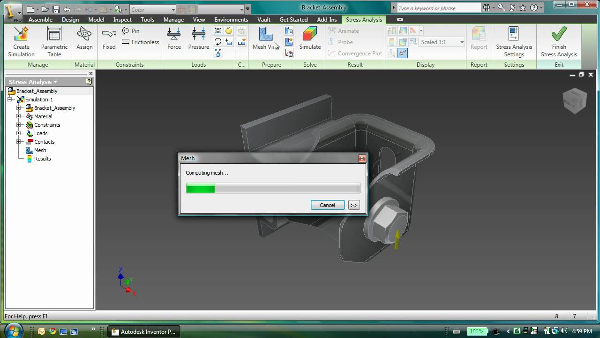This screenshot has height=338, width=600.
Task: Open the Color appearance dropdown
Action: click(x=152, y=9)
